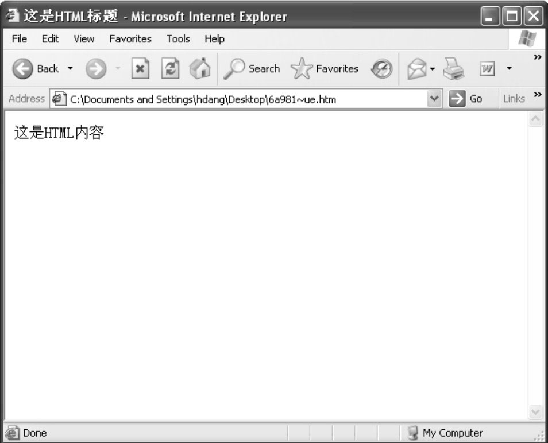548x443 pixels.
Task: Open the File menu
Action: point(19,39)
